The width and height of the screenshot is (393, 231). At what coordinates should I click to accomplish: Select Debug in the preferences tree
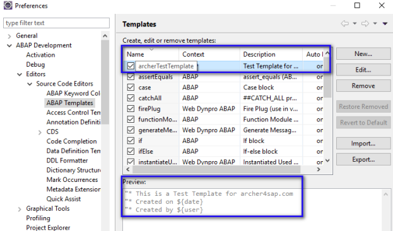(x=35, y=64)
